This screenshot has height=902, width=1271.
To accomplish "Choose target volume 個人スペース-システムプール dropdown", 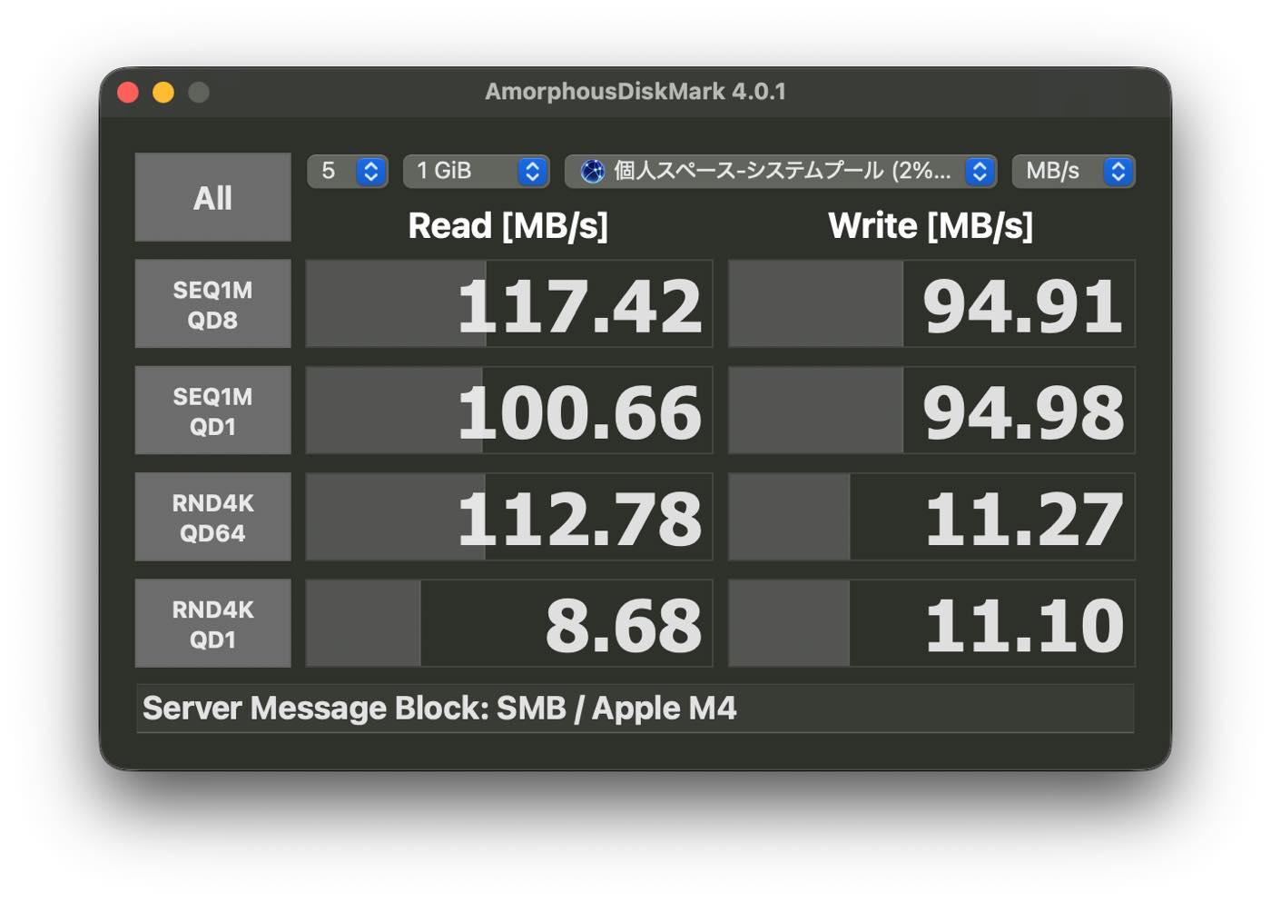I will click(x=781, y=171).
